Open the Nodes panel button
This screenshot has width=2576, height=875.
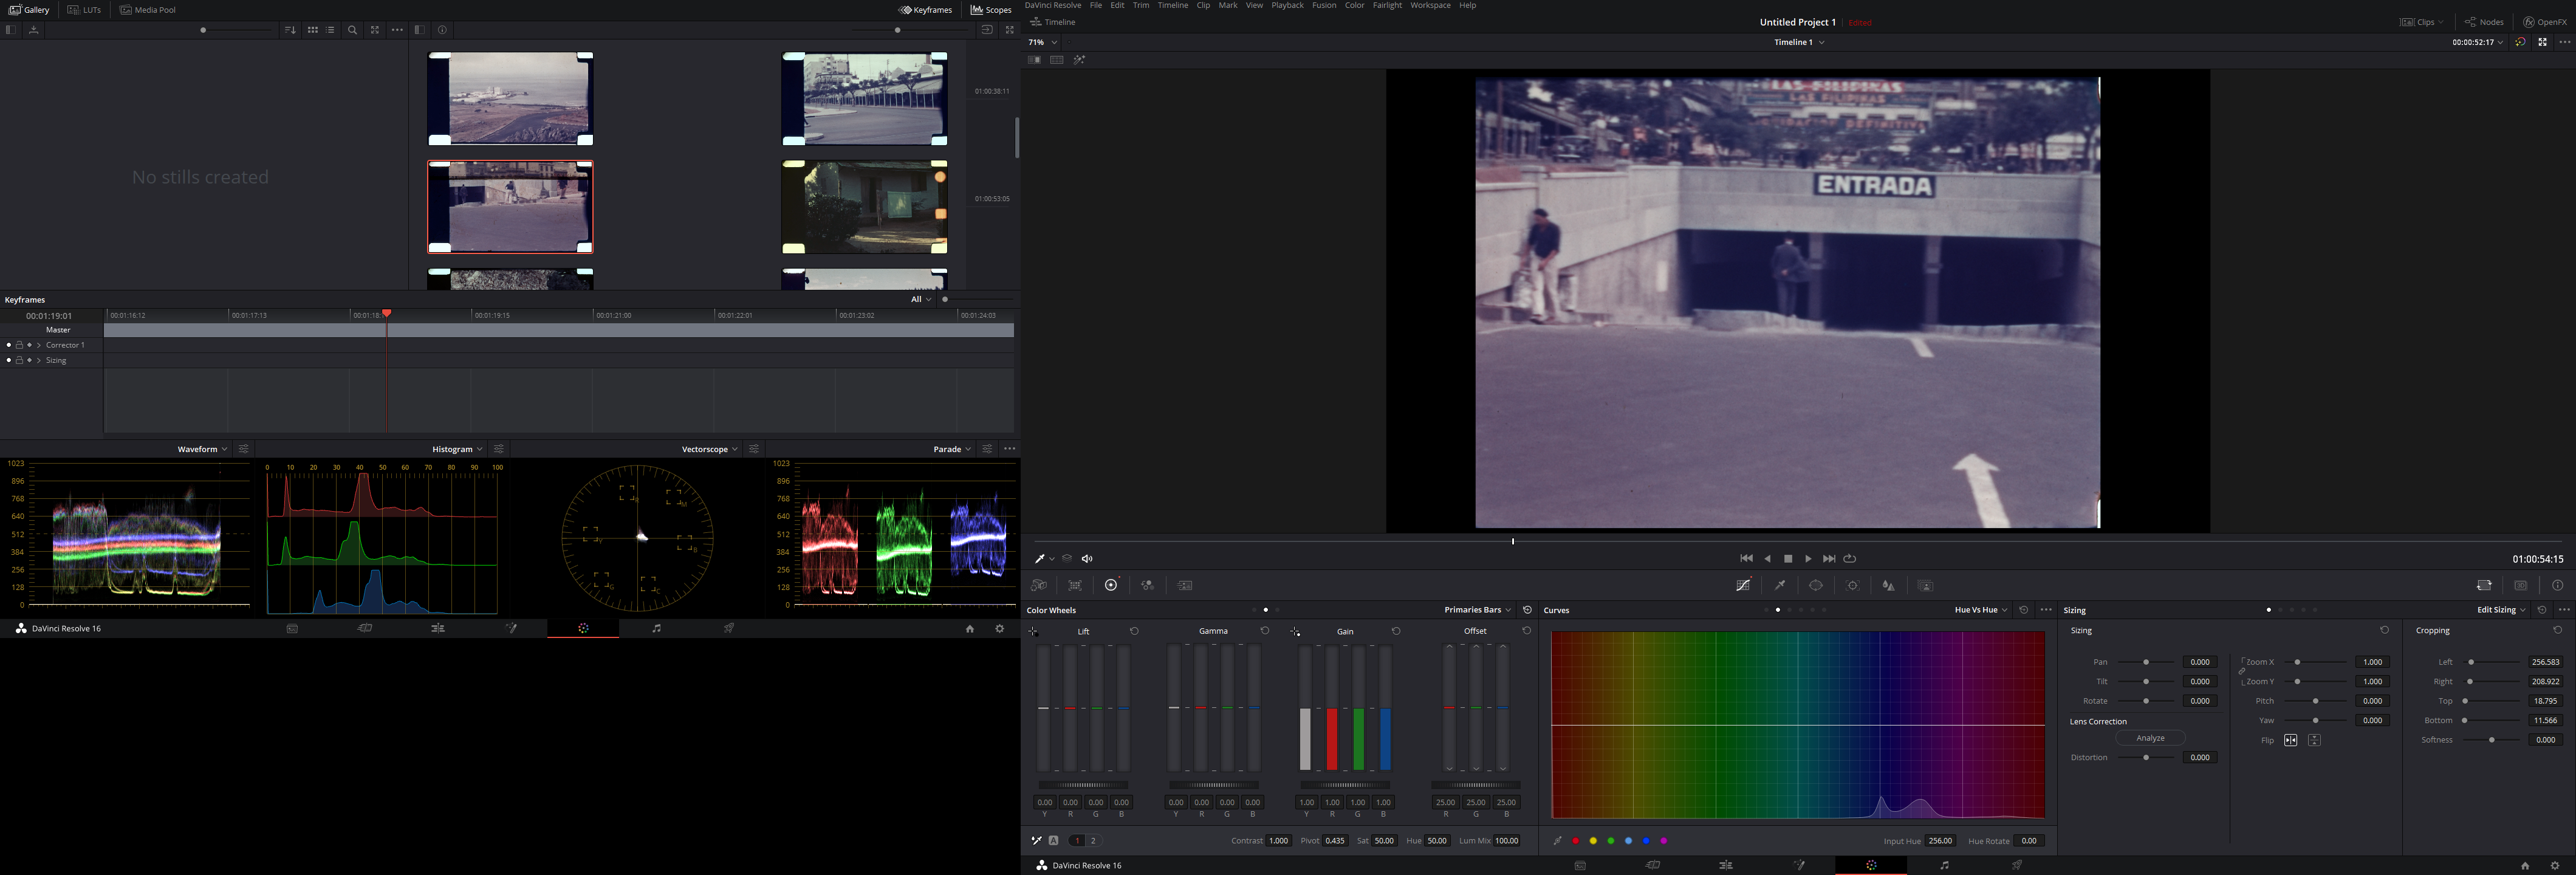[2484, 22]
